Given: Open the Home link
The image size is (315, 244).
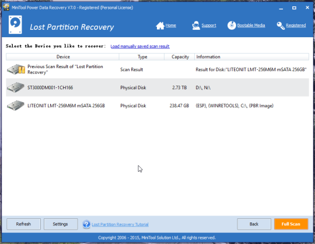Looking at the screenshot, I should pyautogui.click(x=171, y=26).
